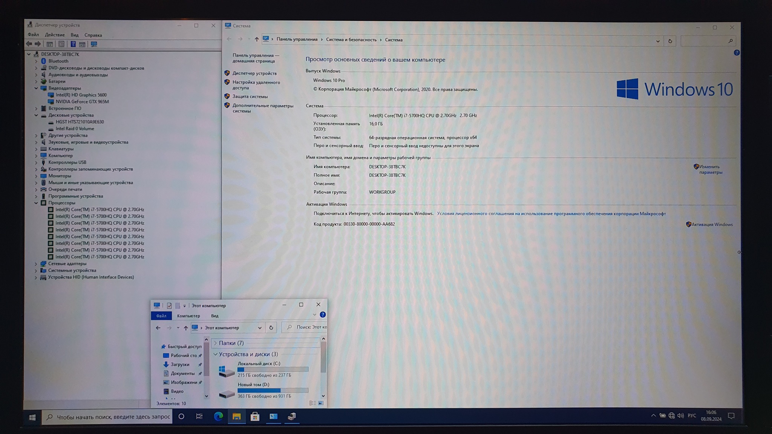Click the up arrow in the Этот компьютер window
This screenshot has height=434, width=772.
point(185,328)
